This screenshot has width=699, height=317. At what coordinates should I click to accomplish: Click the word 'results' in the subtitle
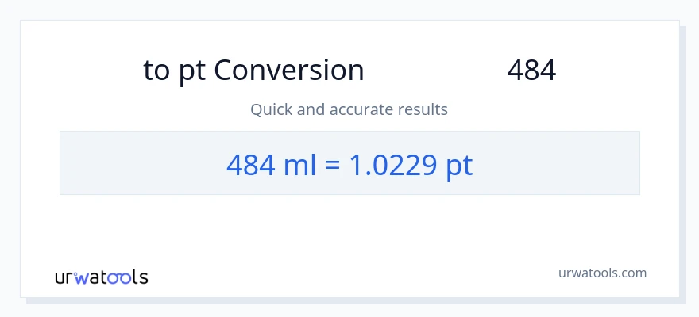point(423,109)
